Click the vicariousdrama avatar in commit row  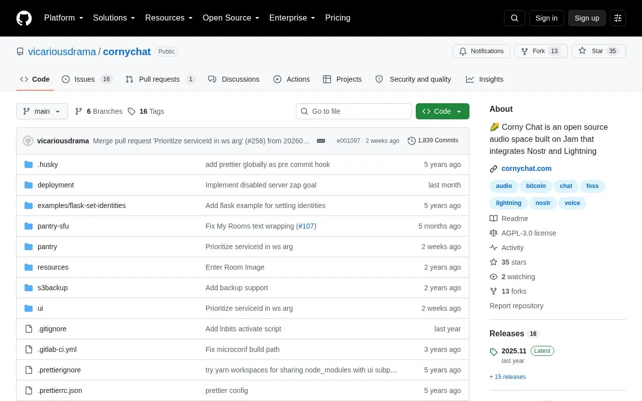tap(28, 141)
